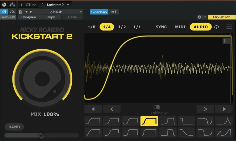
Task: Expand the insert list arrow after Kickstart 2
Action: pos(68,4)
